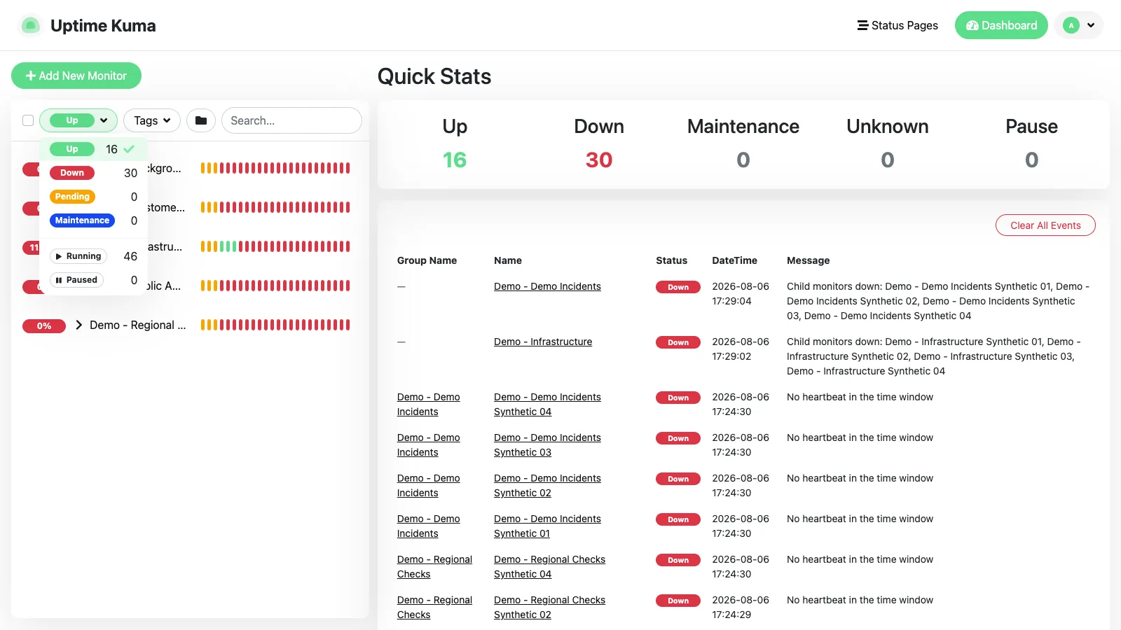Focus the monitor Search field
1121x630 pixels.
291,120
